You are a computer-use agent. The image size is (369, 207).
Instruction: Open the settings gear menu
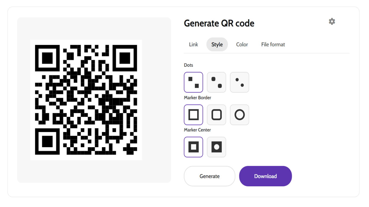[332, 21]
